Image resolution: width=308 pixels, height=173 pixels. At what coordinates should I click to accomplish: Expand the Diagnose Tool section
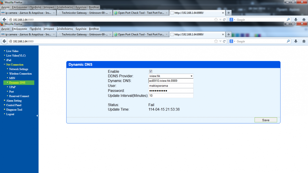pyautogui.click(x=14, y=110)
